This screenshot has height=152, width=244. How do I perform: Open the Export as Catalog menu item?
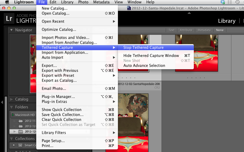[x=59, y=80]
